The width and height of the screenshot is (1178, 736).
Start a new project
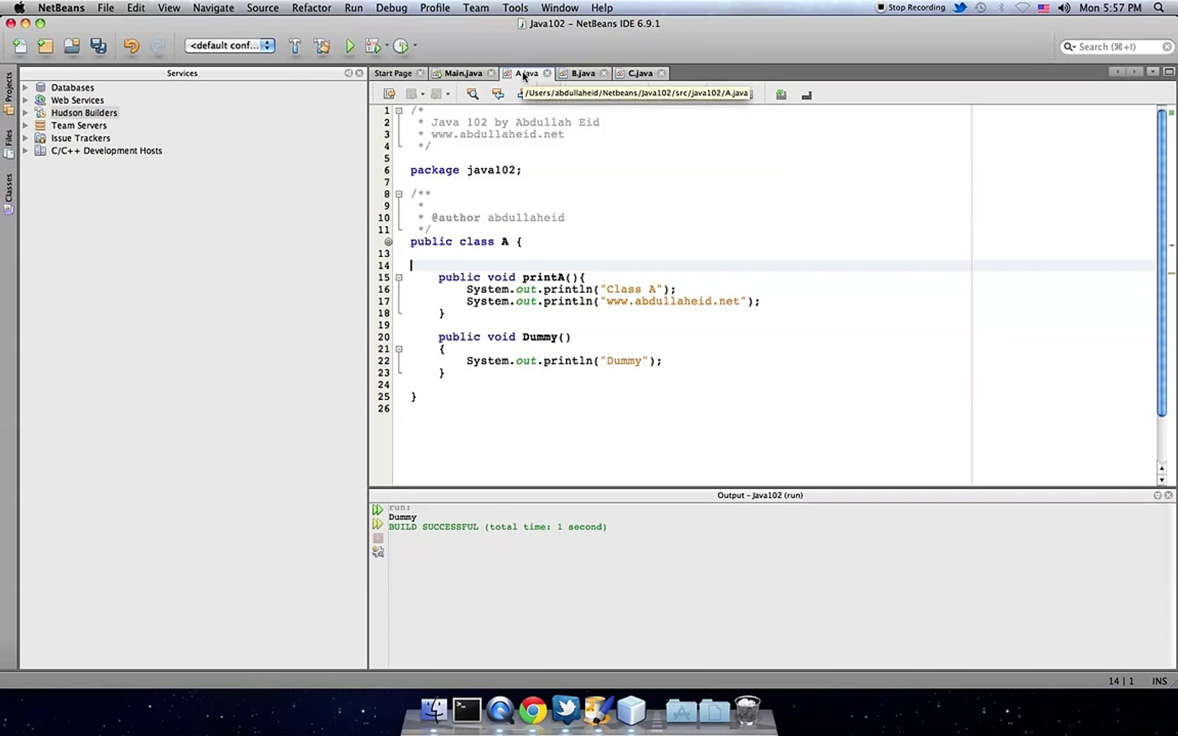44,46
